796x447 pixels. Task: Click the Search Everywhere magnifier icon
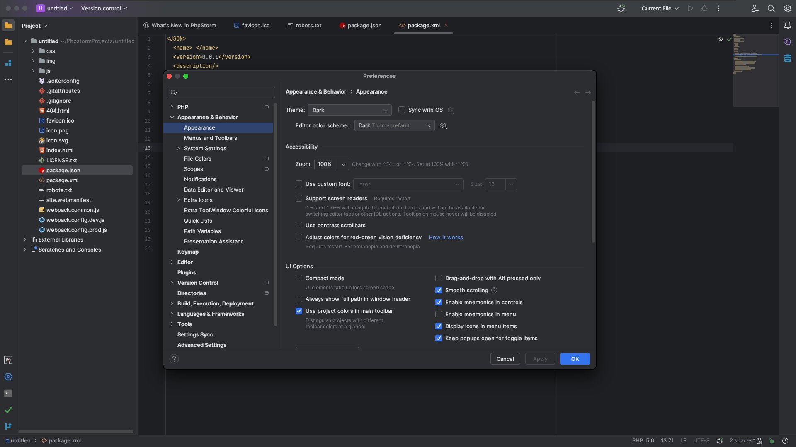coord(771,8)
